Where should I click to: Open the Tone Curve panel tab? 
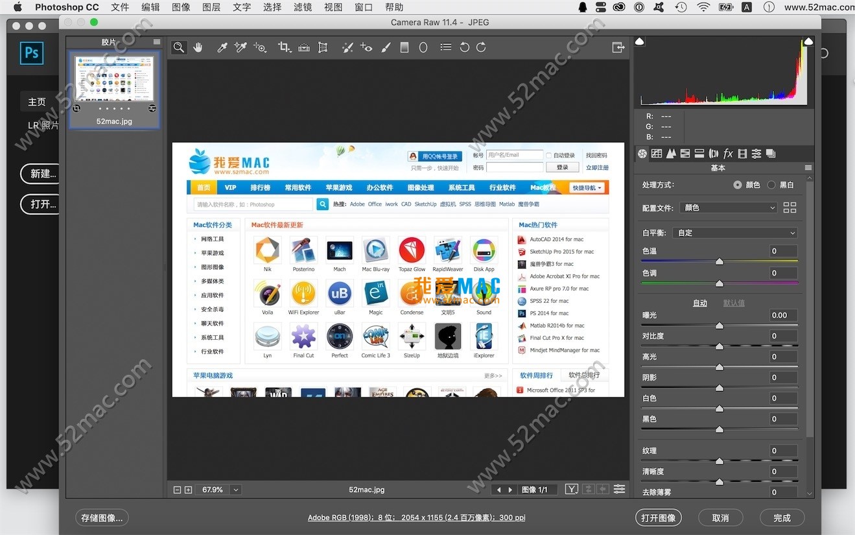pos(657,154)
